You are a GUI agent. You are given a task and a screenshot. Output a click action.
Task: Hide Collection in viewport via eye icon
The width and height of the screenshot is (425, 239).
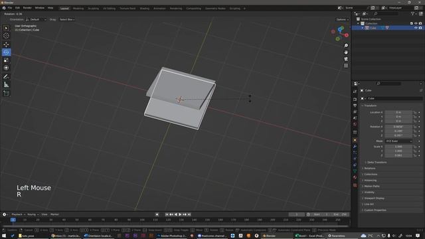[416, 24]
